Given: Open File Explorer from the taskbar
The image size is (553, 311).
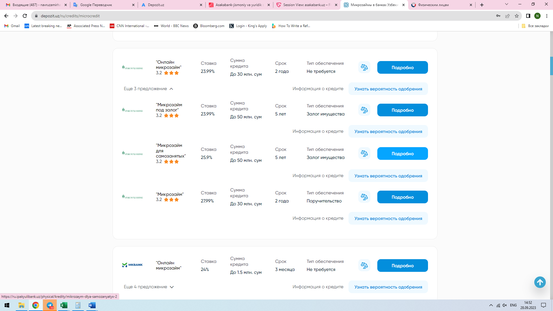Looking at the screenshot, I should (x=21, y=305).
